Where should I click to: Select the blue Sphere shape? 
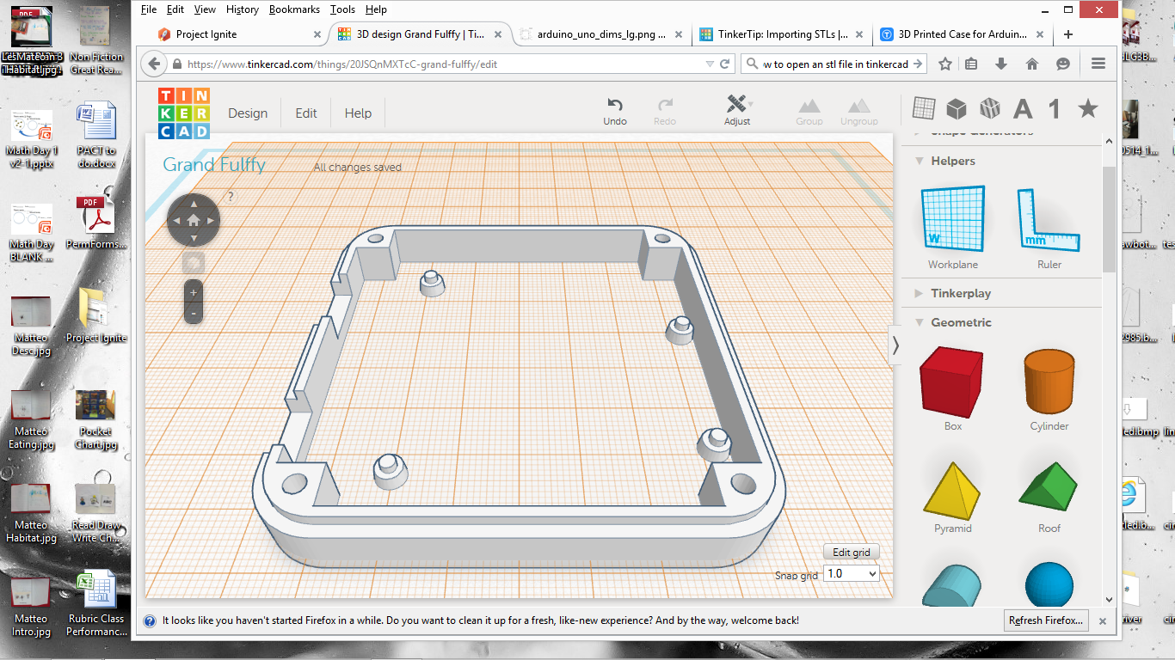tap(1049, 584)
